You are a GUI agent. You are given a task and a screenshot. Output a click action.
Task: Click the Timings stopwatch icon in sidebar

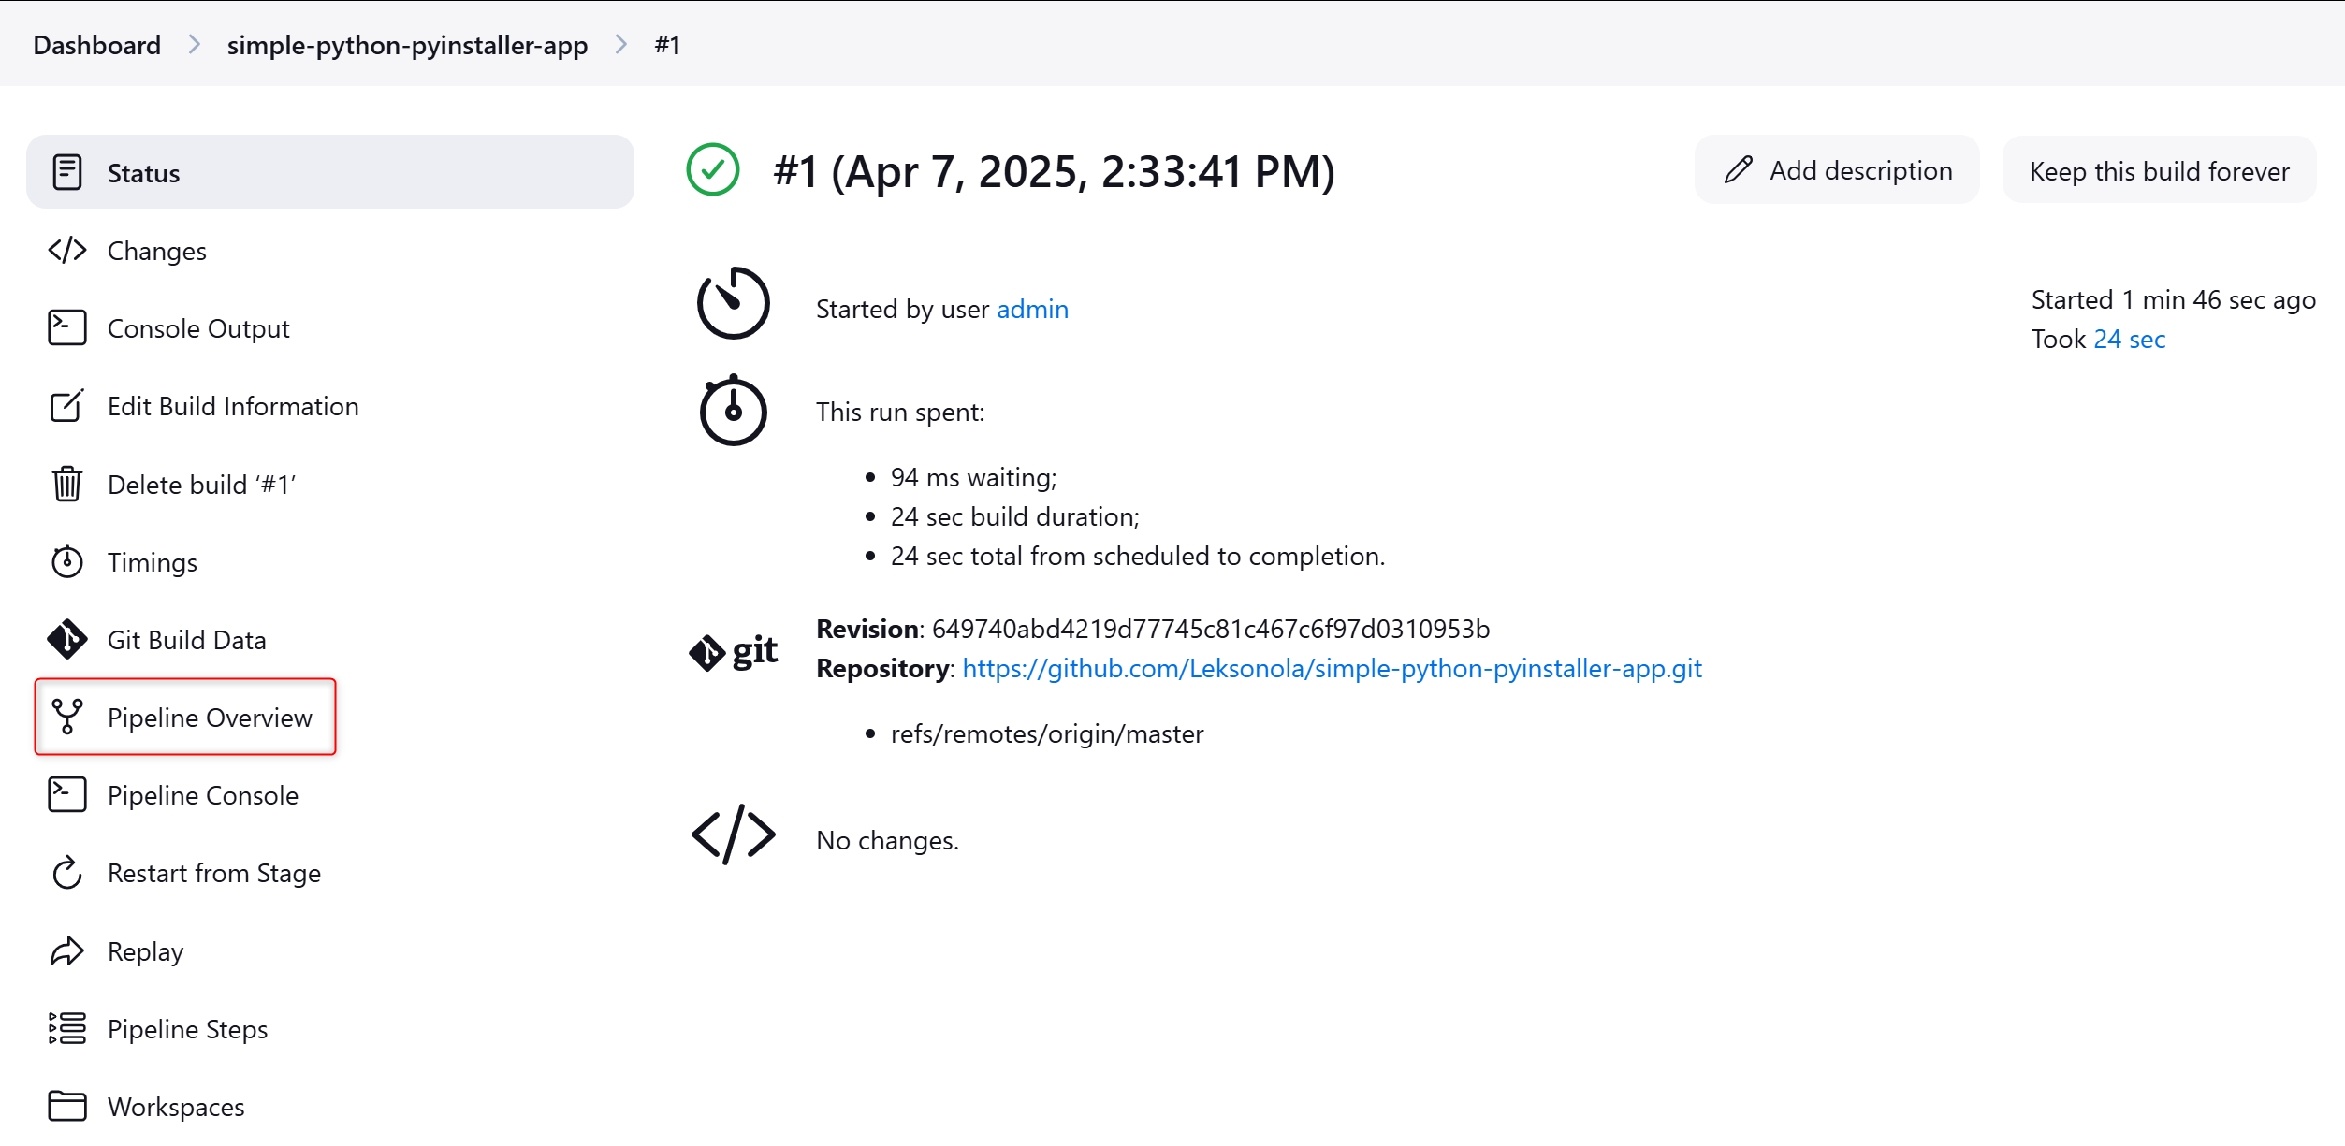click(67, 561)
